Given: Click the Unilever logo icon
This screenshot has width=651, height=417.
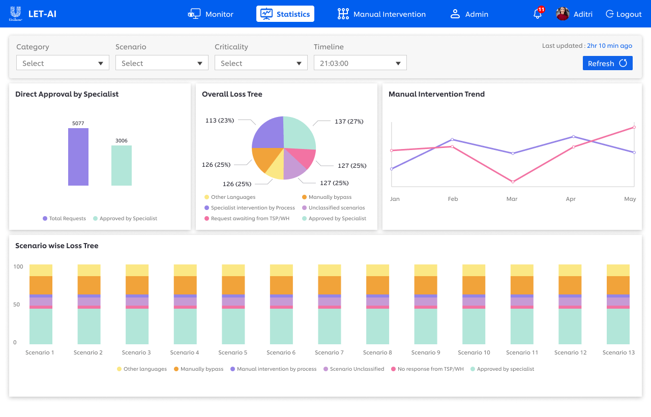Looking at the screenshot, I should click(15, 14).
